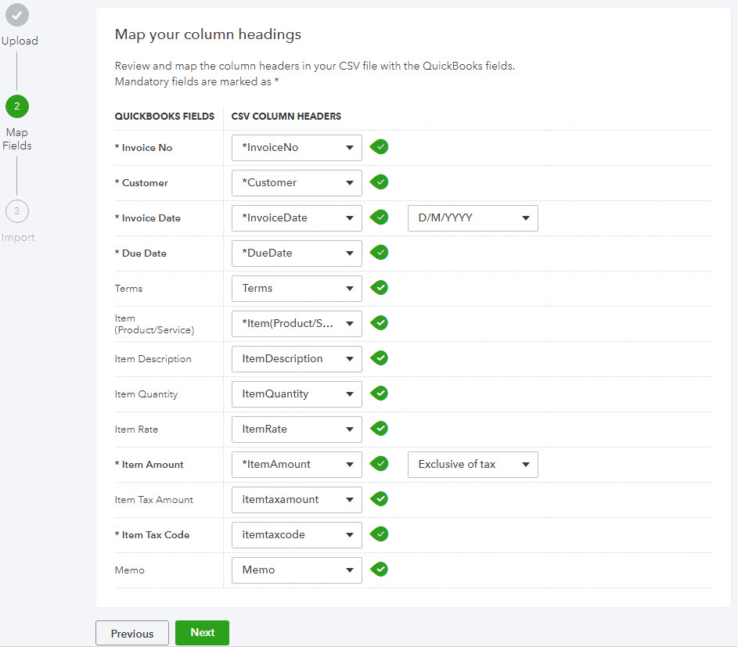Go to the completed Upload step
738x647 pixels.
tap(16, 15)
